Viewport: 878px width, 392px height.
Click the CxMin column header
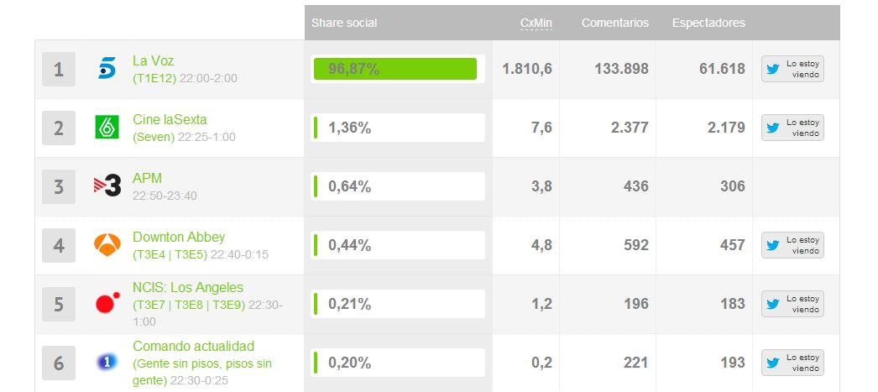[536, 23]
